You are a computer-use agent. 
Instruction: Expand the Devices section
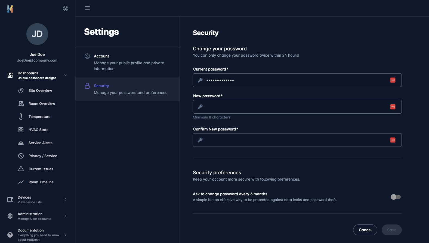(65, 199)
